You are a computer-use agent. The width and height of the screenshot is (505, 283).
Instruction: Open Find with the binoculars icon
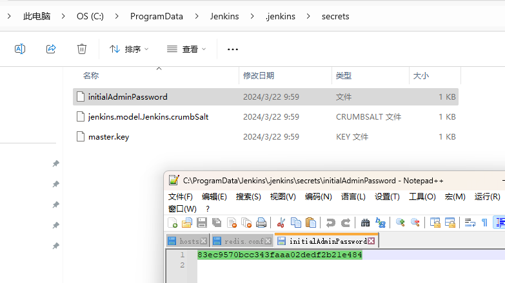pyautogui.click(x=365, y=223)
